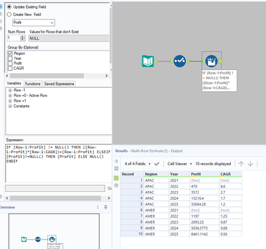Image resolution: width=266 pixels, height=249 pixels.
Task: Select the blue Select tool on canvas
Action: tap(180, 61)
